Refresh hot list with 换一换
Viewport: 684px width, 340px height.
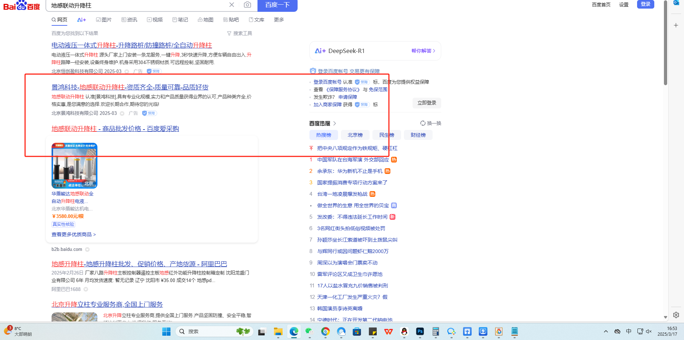click(x=431, y=123)
